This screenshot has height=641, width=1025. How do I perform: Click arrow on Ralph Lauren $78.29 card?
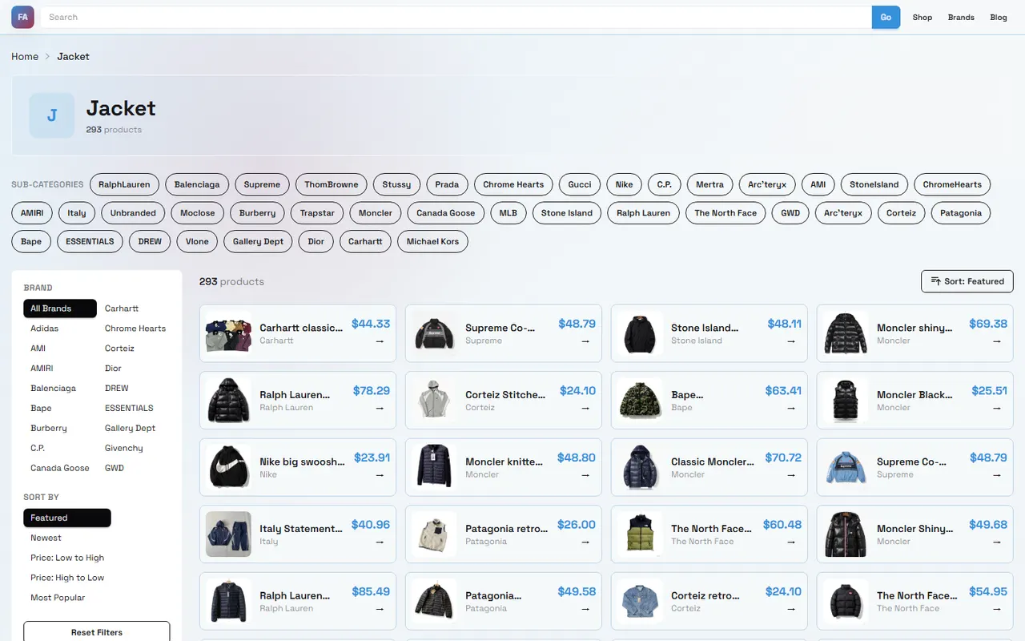coord(380,408)
